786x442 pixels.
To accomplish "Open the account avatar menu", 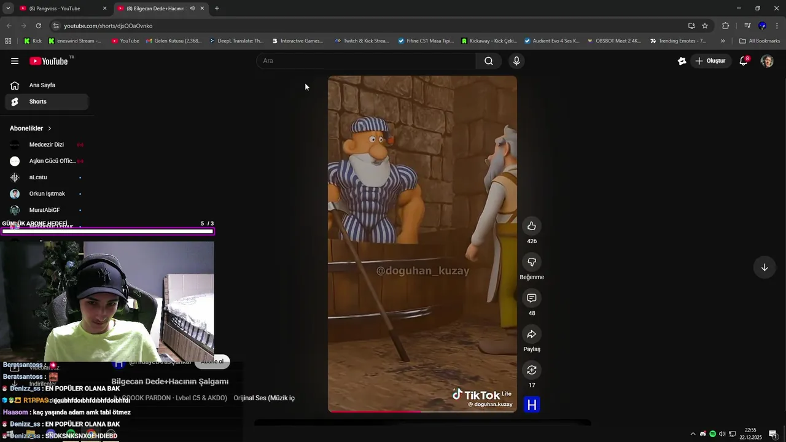I will pyautogui.click(x=767, y=61).
